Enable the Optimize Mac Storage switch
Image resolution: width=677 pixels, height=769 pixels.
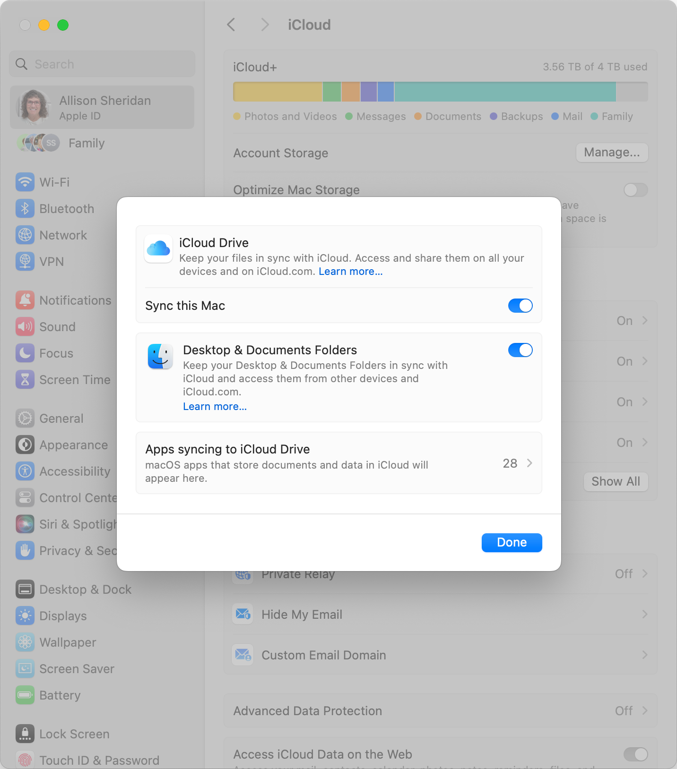click(x=635, y=190)
